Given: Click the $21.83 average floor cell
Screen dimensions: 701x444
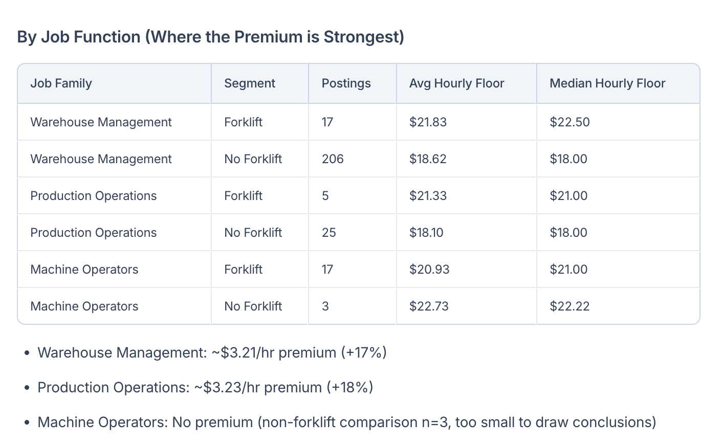Looking at the screenshot, I should [428, 122].
